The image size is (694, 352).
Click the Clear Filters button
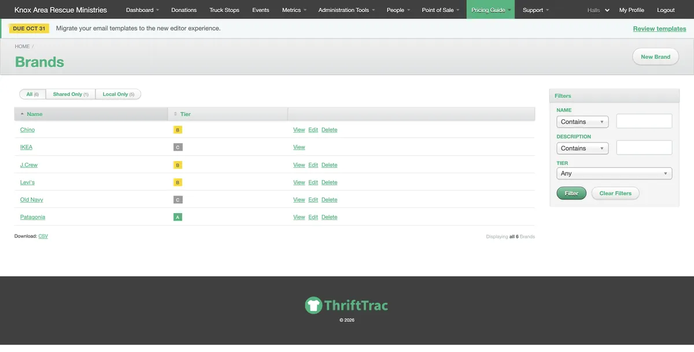(615, 193)
